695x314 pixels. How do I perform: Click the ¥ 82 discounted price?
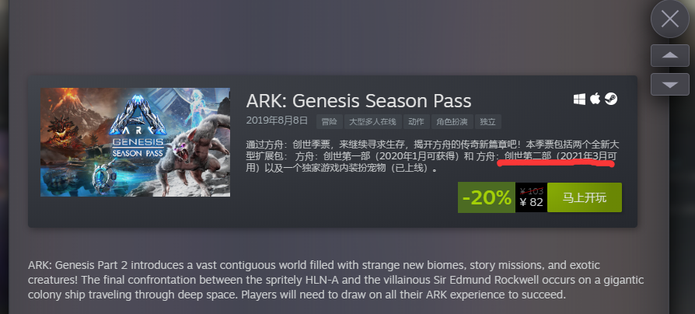(531, 202)
